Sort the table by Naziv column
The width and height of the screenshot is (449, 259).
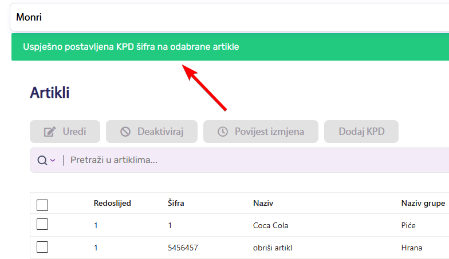coord(264,203)
